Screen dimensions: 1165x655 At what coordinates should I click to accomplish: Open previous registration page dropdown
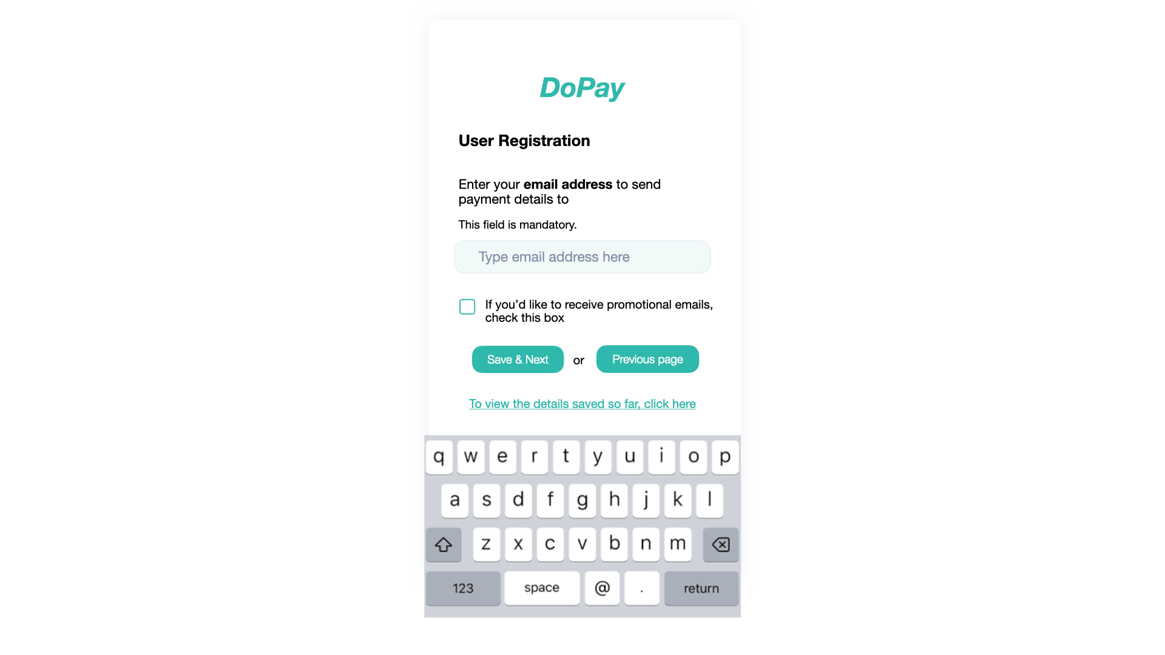point(647,358)
